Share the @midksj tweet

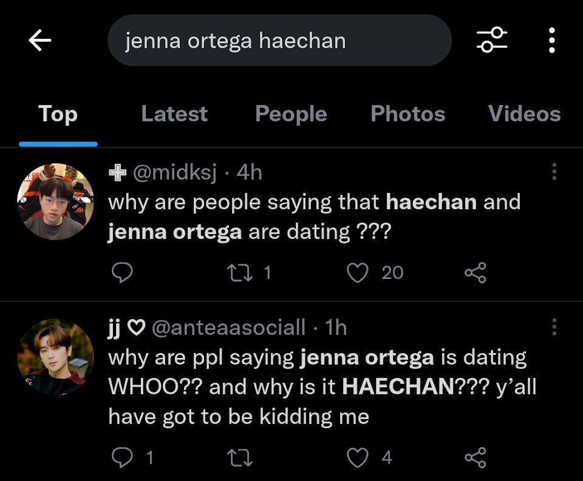click(x=475, y=273)
